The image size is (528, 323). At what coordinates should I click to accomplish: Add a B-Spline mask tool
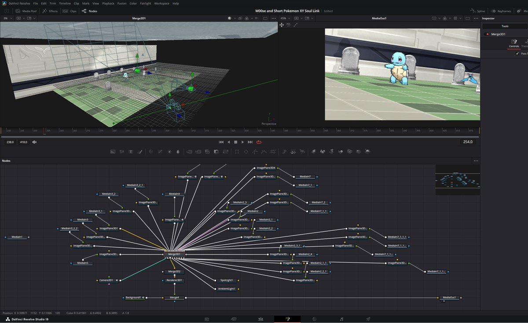[264, 151]
